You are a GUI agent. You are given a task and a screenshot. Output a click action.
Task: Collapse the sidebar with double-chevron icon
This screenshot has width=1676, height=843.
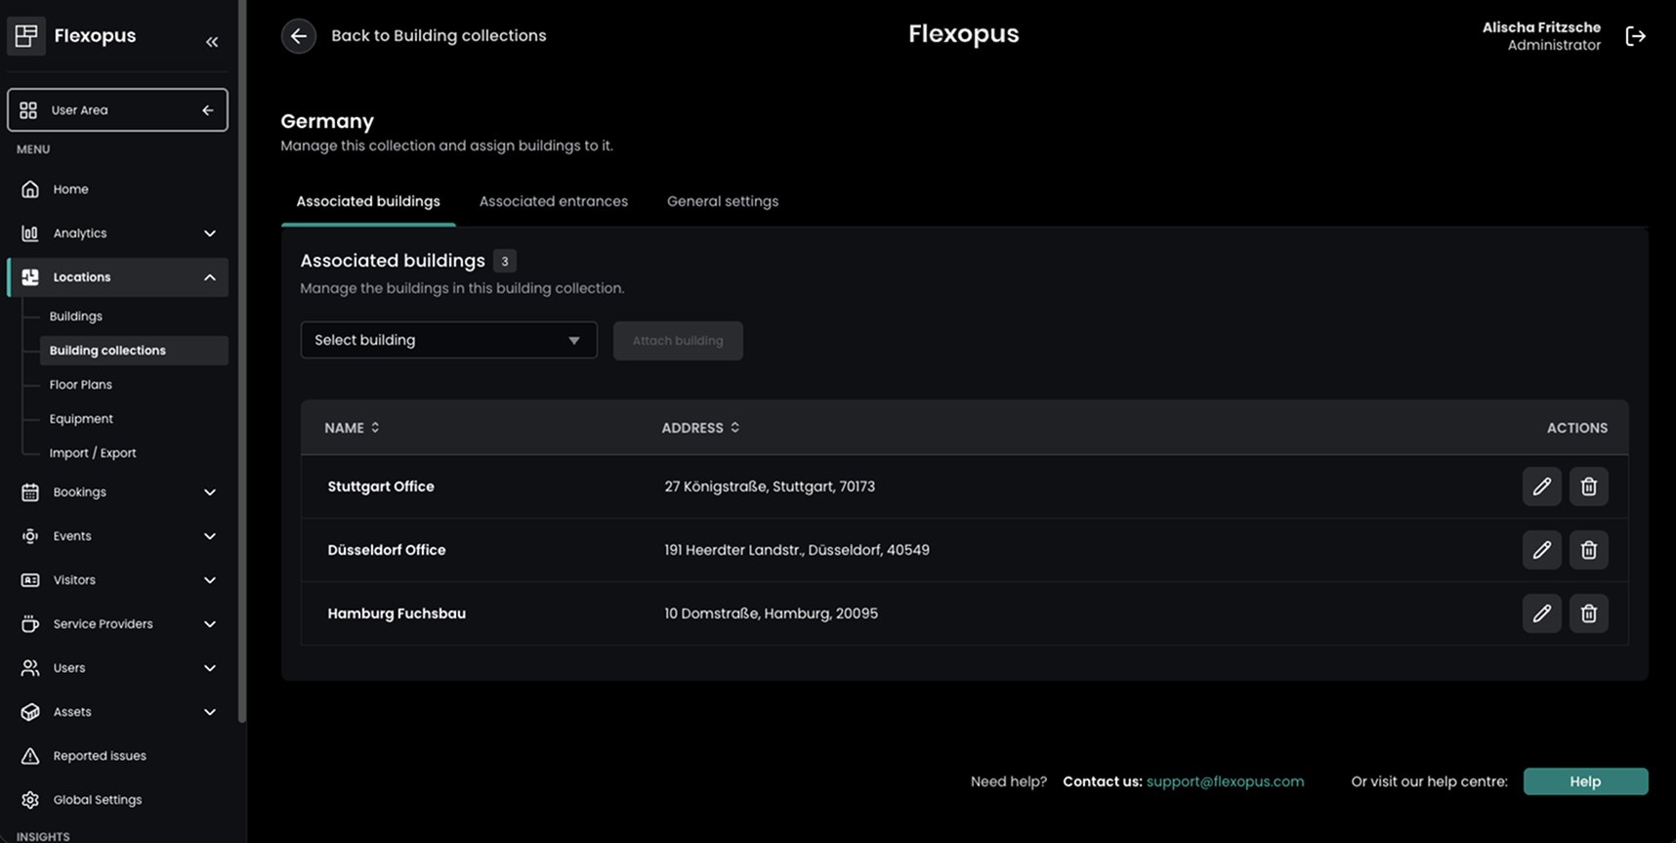coord(212,41)
